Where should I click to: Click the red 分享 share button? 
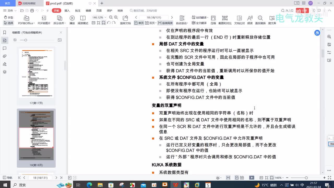click(303, 10)
